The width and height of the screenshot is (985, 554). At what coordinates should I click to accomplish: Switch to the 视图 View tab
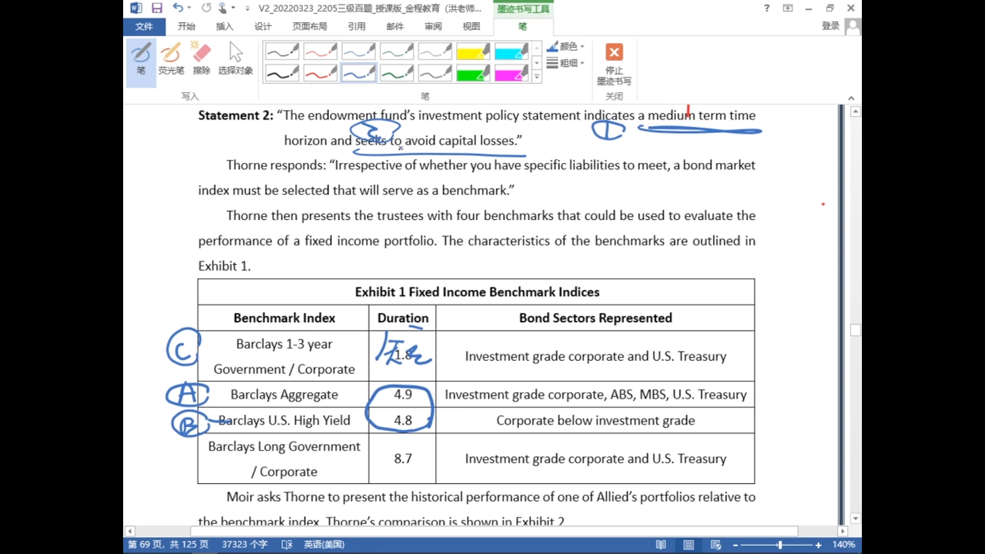471,27
